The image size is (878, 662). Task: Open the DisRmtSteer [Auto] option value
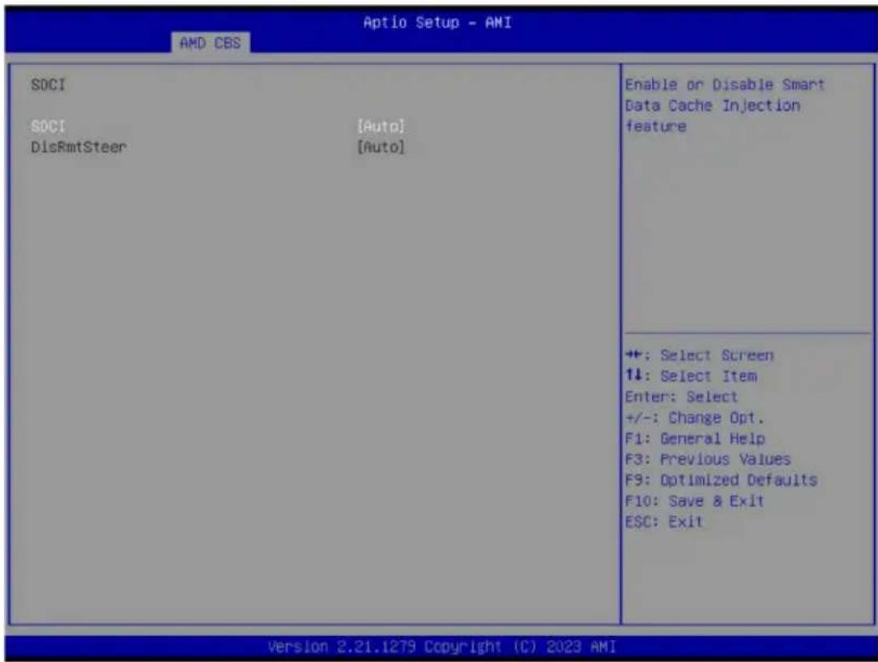[x=381, y=147]
